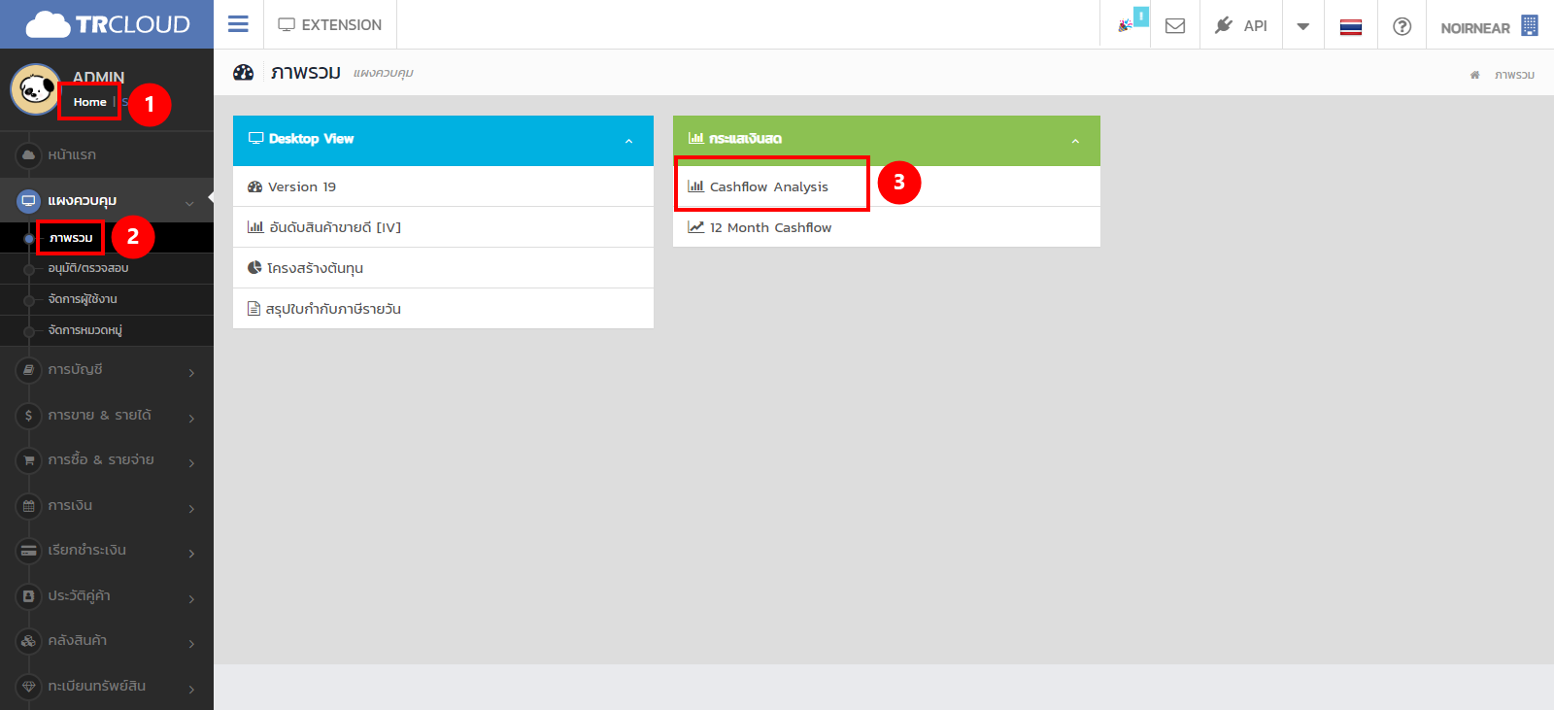Click the card icon beside เรียกชำระเงิน

[28, 550]
